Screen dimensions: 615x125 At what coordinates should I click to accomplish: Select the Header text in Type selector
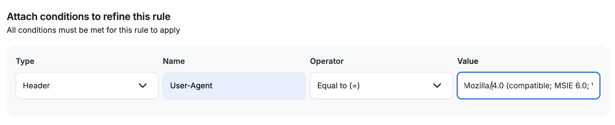coord(36,86)
